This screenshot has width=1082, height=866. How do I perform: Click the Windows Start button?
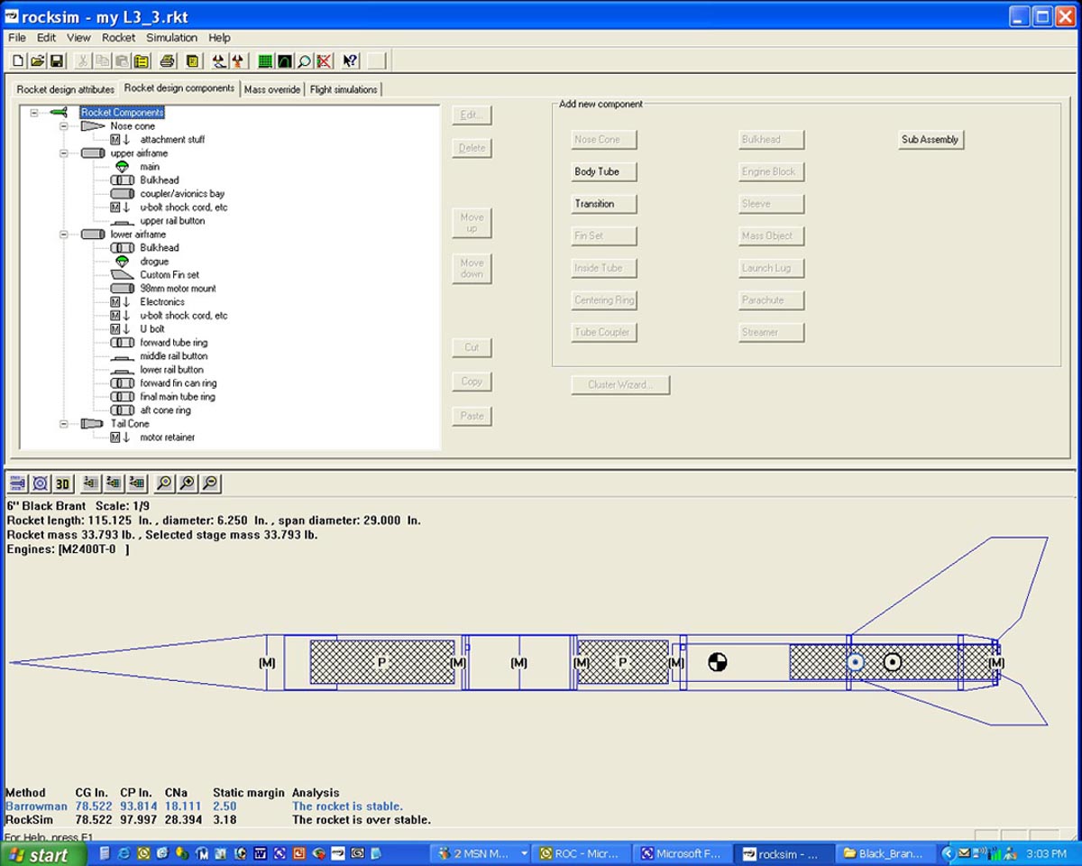pyautogui.click(x=40, y=853)
